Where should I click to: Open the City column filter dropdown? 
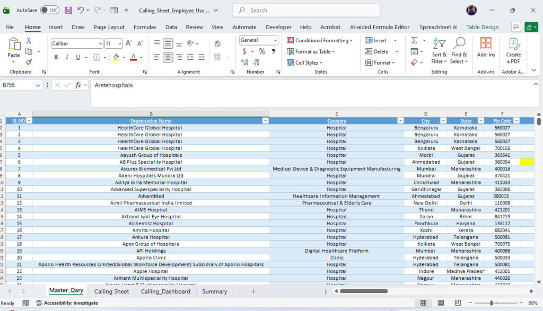pyautogui.click(x=443, y=121)
